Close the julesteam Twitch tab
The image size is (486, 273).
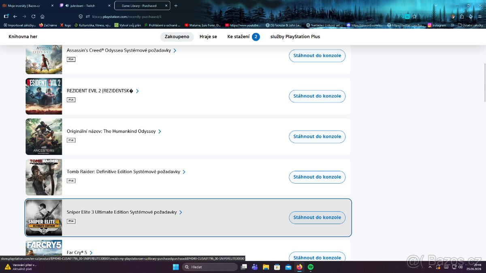109,6
